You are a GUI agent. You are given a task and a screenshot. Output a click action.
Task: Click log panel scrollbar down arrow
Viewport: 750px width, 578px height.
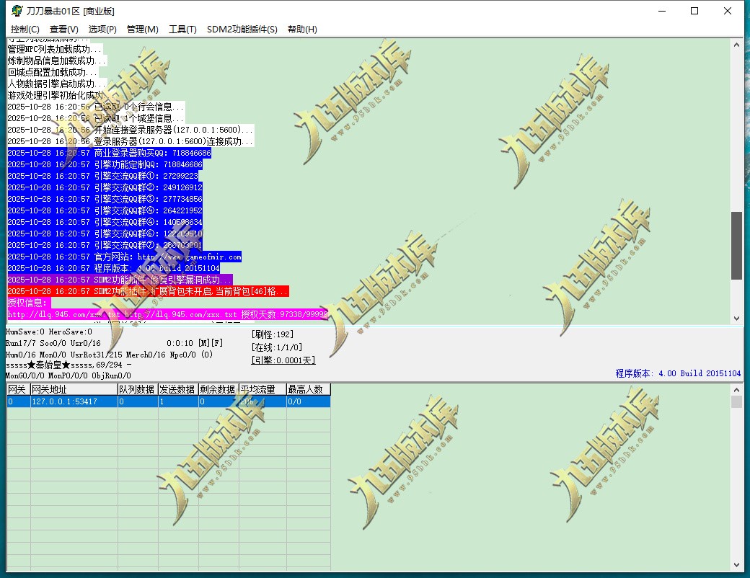click(736, 319)
